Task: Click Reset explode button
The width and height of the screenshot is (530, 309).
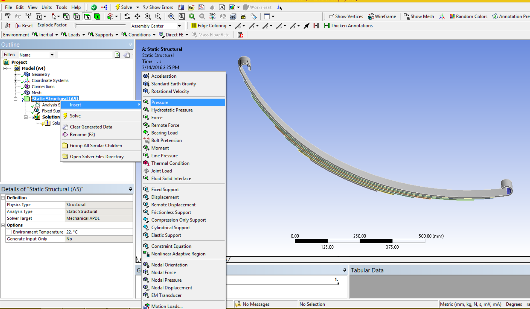Action: [24, 26]
